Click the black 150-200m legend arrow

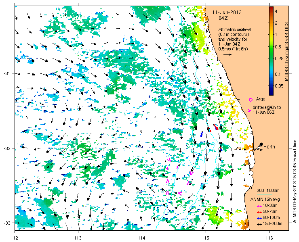[259, 224]
